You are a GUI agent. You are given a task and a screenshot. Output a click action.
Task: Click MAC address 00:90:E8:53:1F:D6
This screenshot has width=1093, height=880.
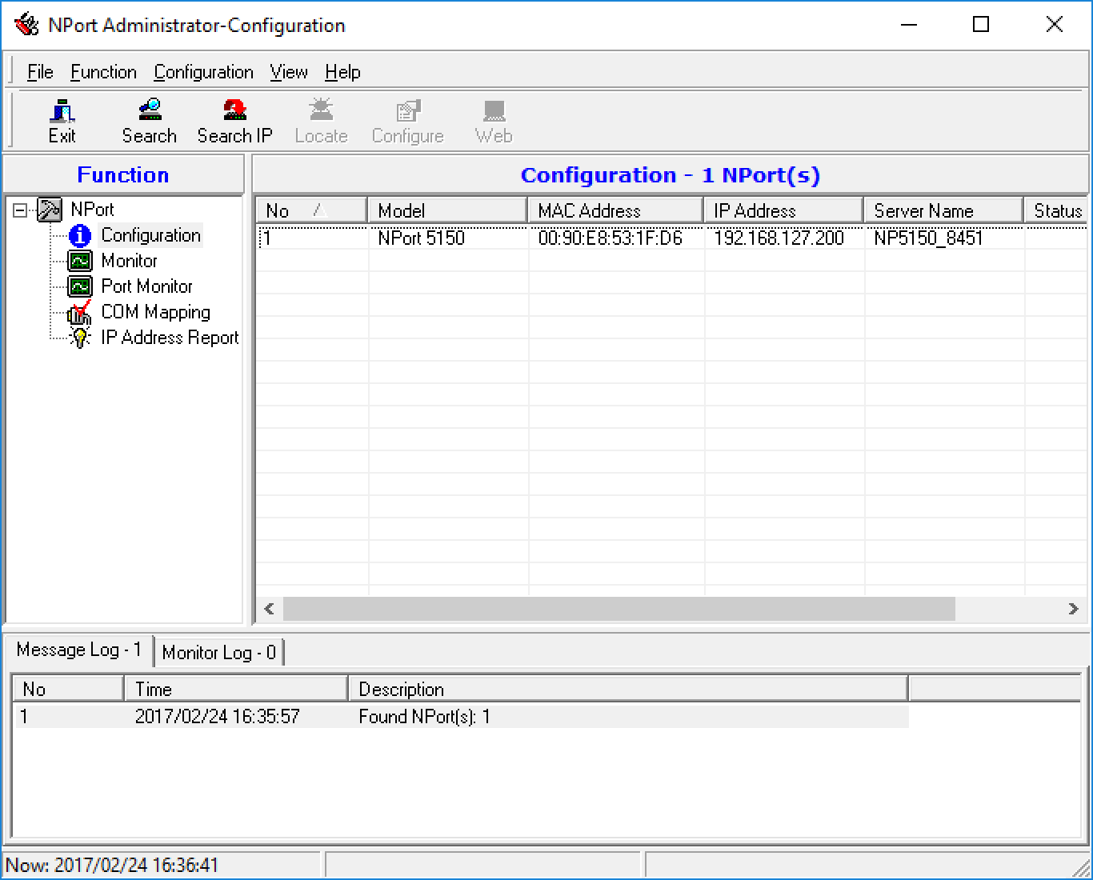pos(610,238)
